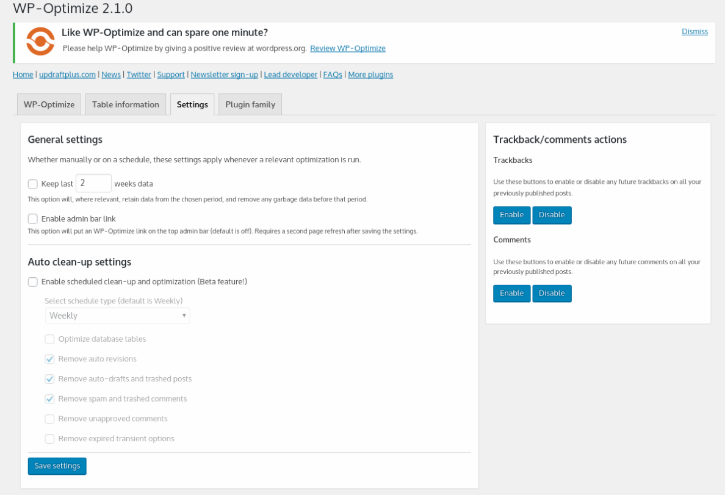Screen dimensions: 725x495
Task: Open the Review WP-Optimize link
Action: tap(347, 48)
